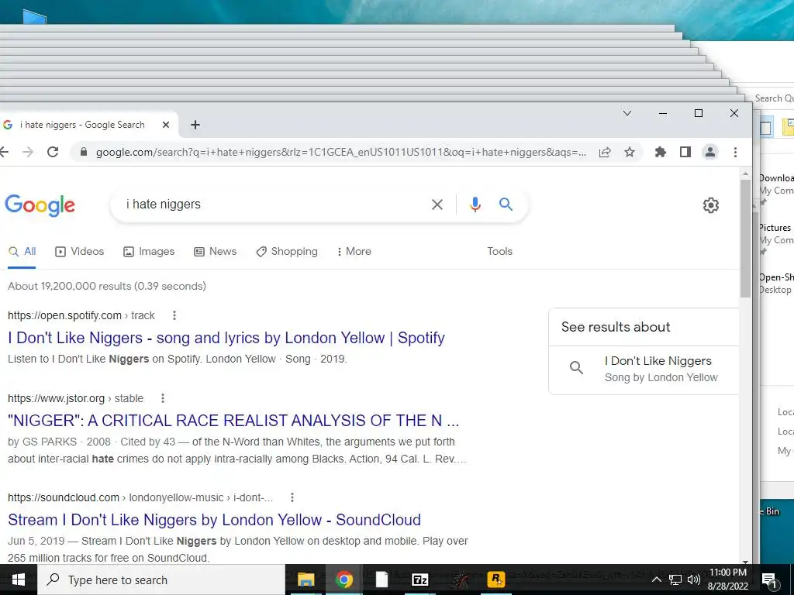The image size is (794, 595).
Task: Open File Explorer from the taskbar
Action: pos(306,580)
